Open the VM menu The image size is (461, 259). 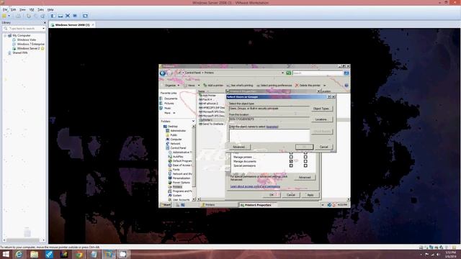click(x=32, y=9)
